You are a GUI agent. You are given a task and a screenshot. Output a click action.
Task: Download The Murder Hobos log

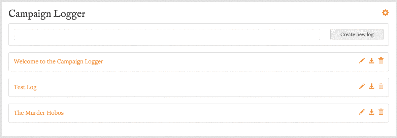pos(371,112)
